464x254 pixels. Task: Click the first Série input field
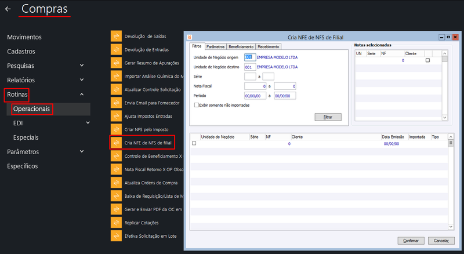250,77
